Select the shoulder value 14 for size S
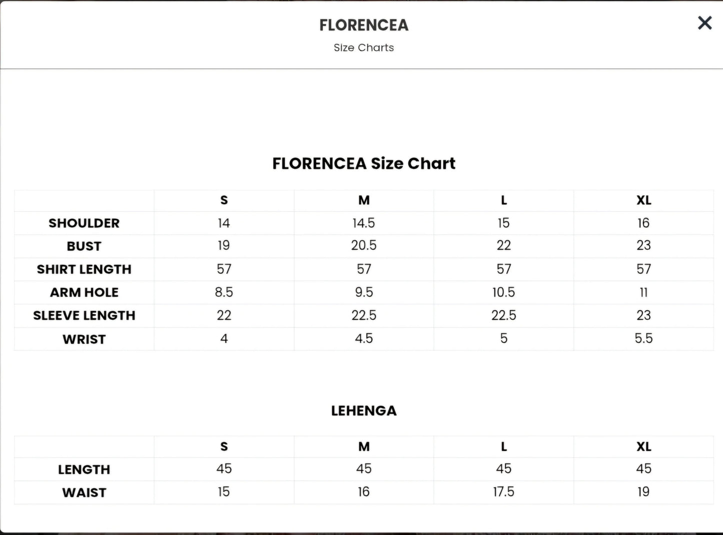 (224, 223)
